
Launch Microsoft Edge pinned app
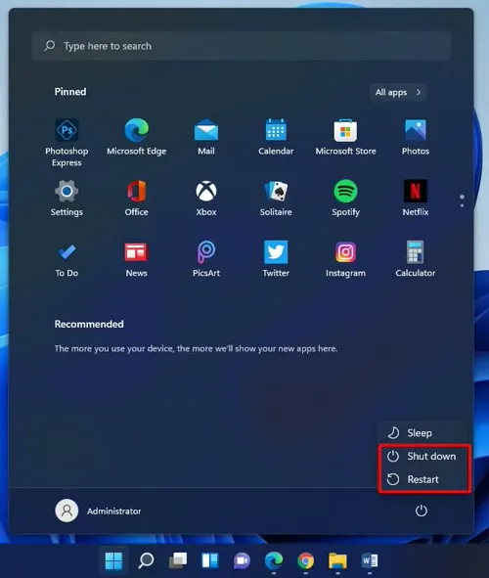136,137
